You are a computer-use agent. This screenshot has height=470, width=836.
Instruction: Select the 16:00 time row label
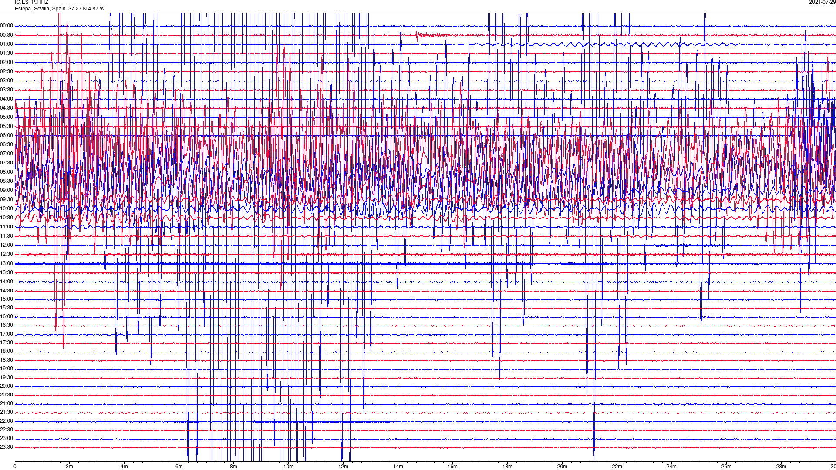point(7,317)
